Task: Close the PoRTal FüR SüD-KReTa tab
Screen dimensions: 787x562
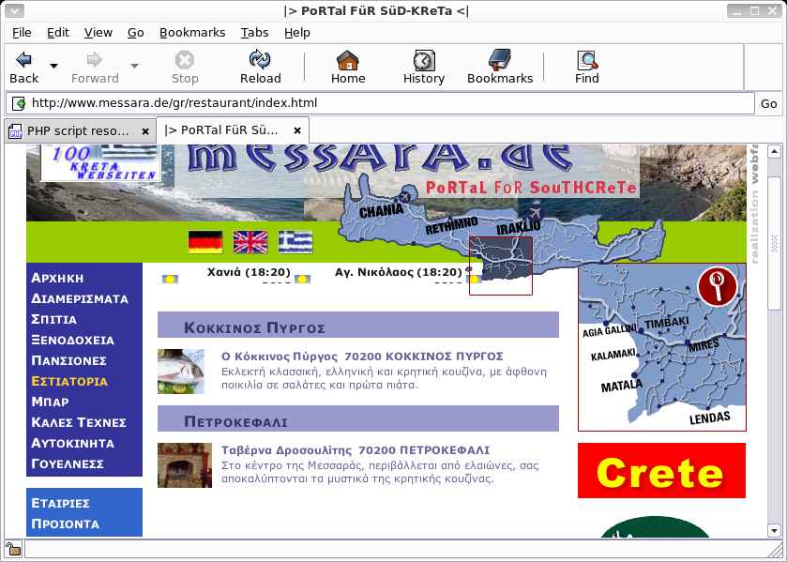Action: [x=297, y=130]
